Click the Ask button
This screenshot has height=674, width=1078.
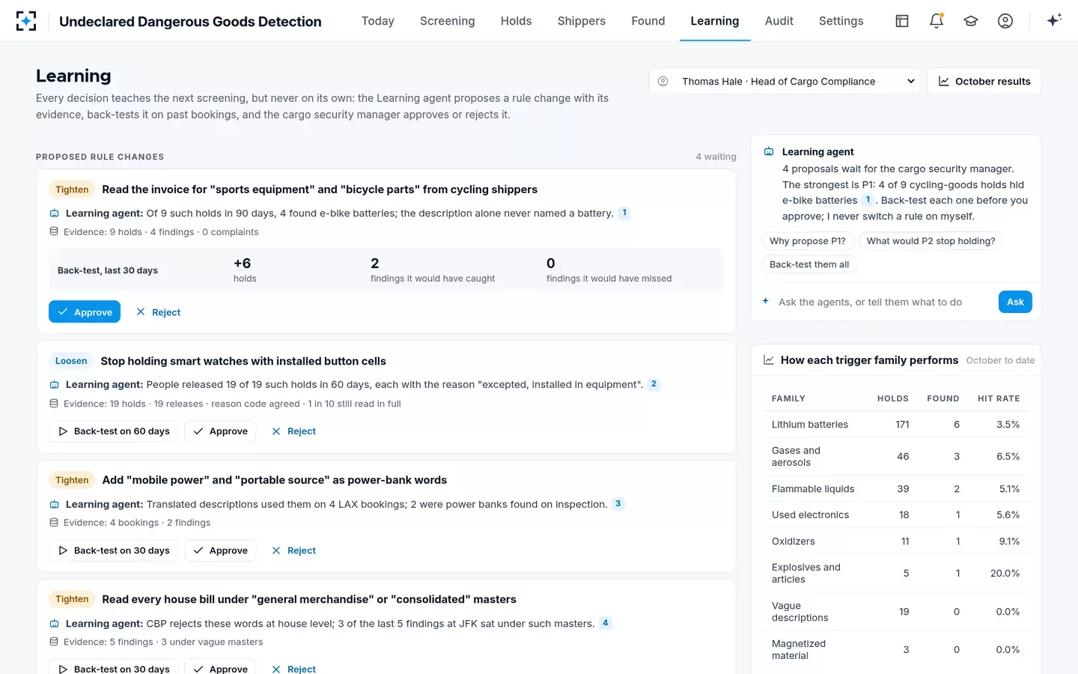pos(1015,302)
